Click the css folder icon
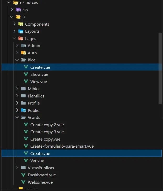 coord(18,10)
